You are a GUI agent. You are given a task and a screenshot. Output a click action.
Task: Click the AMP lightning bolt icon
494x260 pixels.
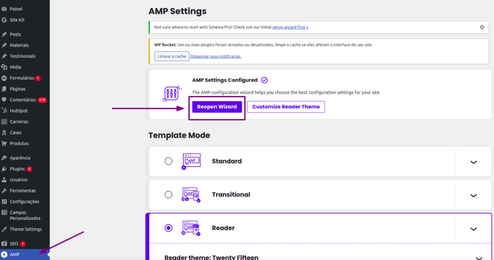(x=4, y=255)
